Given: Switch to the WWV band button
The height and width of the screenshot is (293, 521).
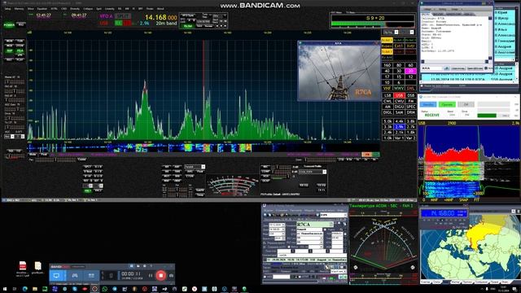Looking at the screenshot, I should point(399,89).
